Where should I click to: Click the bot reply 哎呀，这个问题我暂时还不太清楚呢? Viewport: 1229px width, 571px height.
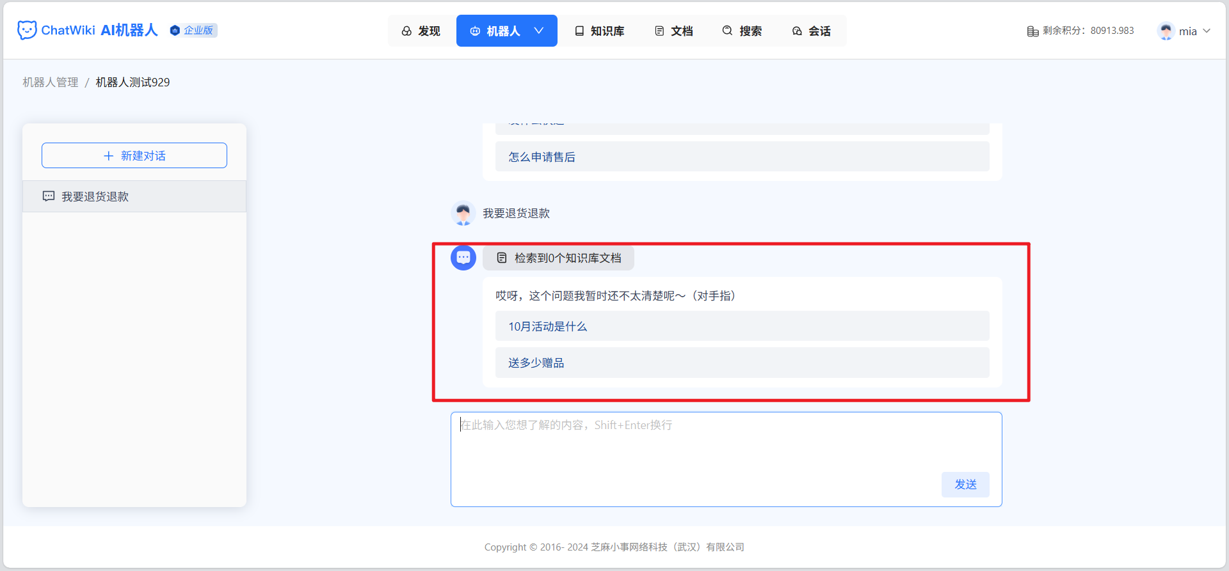(616, 295)
